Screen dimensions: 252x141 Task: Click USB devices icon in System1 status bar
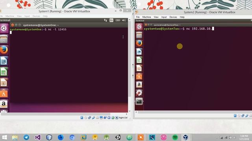(x=93, y=117)
